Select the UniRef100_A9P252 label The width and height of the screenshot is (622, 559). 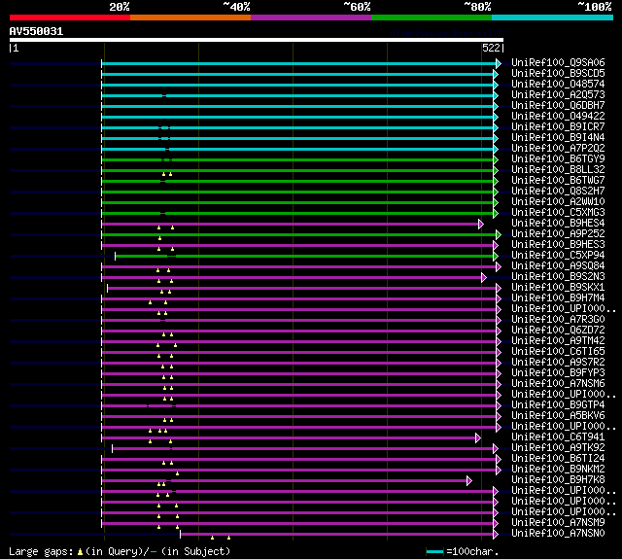(558, 234)
